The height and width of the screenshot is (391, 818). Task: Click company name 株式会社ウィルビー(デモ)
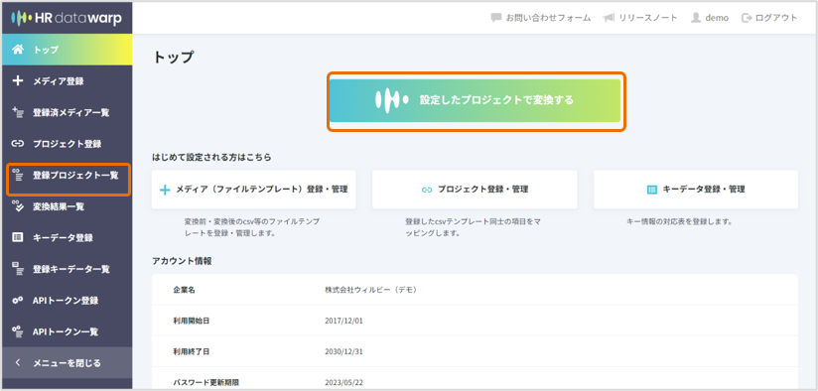(370, 290)
